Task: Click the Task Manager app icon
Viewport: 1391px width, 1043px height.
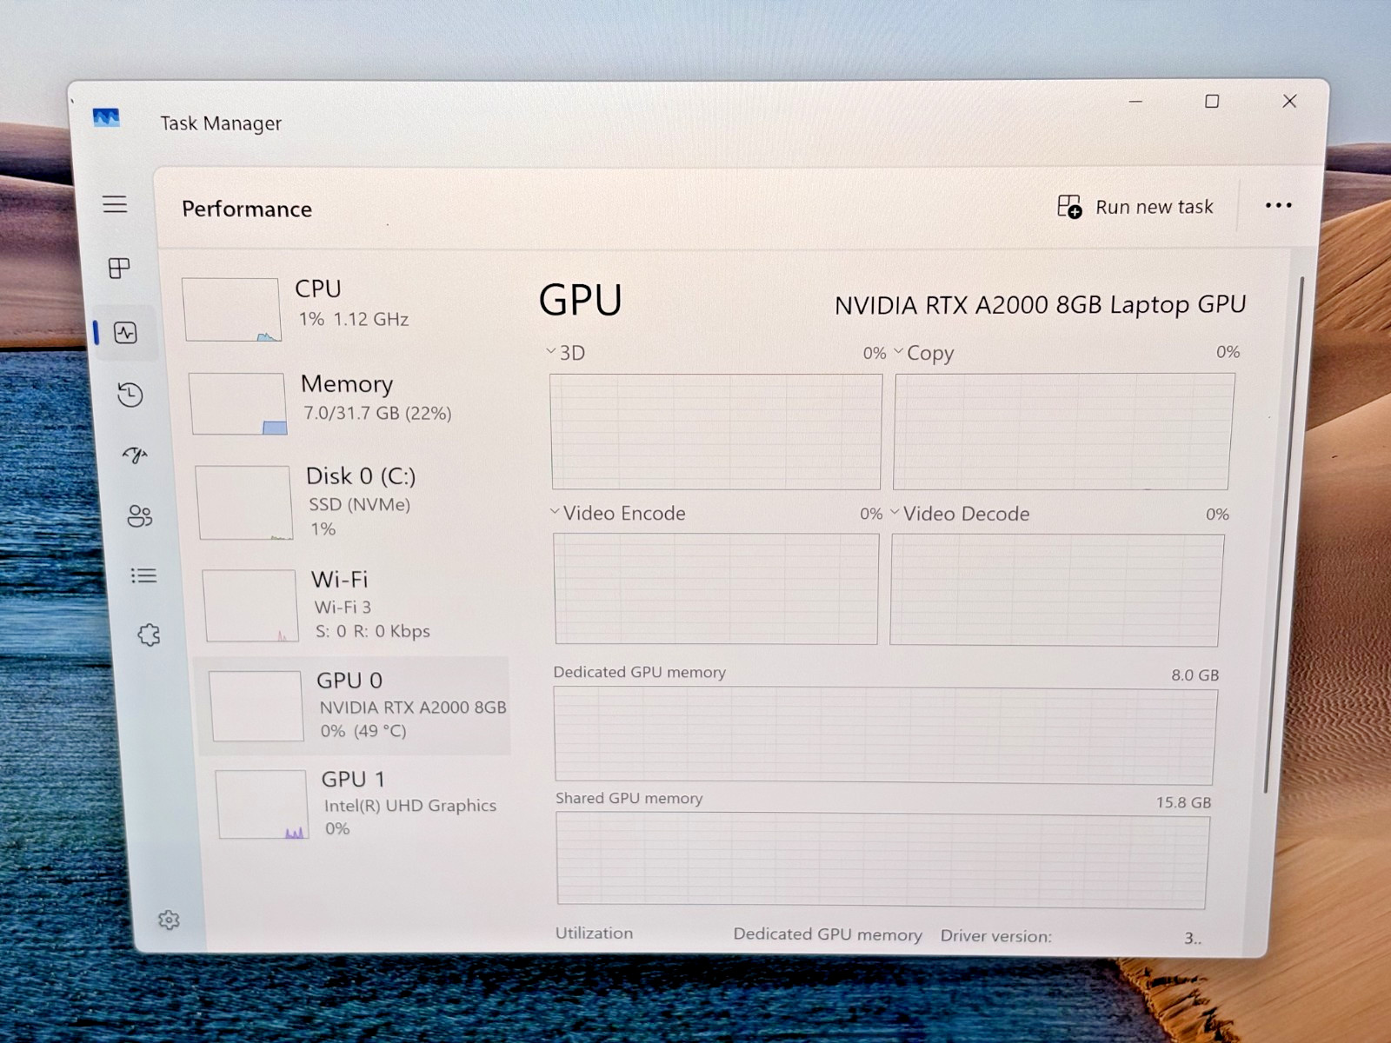Action: pyautogui.click(x=106, y=117)
